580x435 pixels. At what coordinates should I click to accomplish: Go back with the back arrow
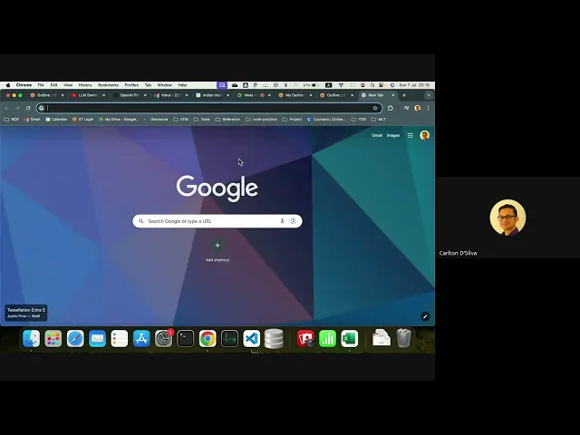click(7, 108)
